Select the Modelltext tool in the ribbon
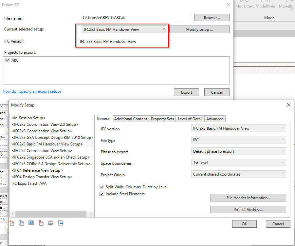Screen dimensions: 295x246 tap(244, 6)
